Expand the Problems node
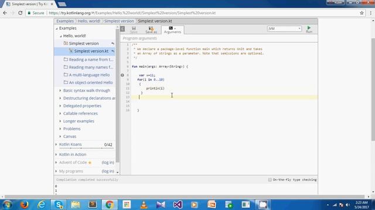Viewport: 375px width, 210px height. pyautogui.click(x=60, y=129)
